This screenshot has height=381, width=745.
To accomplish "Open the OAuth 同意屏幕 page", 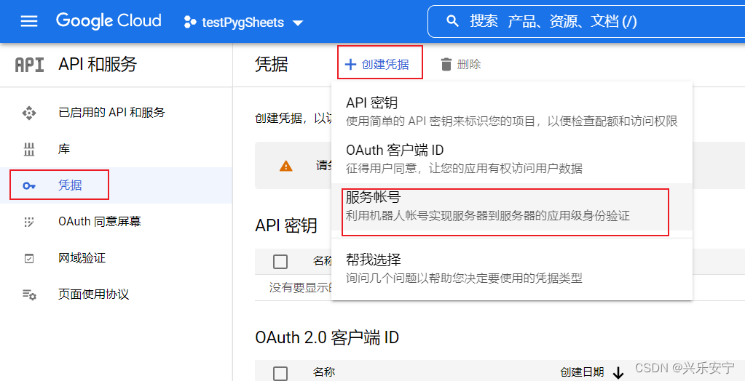I will (116, 222).
